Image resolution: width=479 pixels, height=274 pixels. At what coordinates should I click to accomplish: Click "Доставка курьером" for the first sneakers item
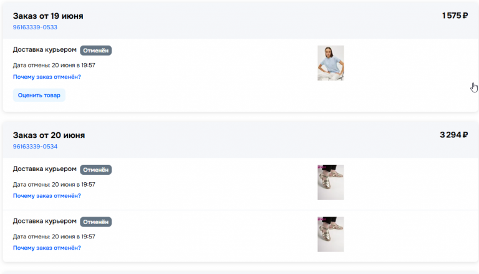tap(45, 169)
